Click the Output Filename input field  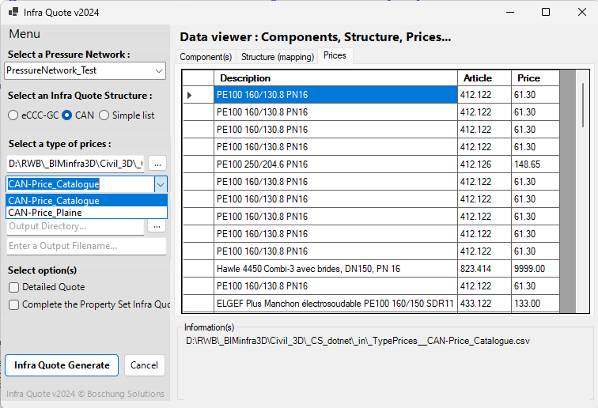point(86,246)
